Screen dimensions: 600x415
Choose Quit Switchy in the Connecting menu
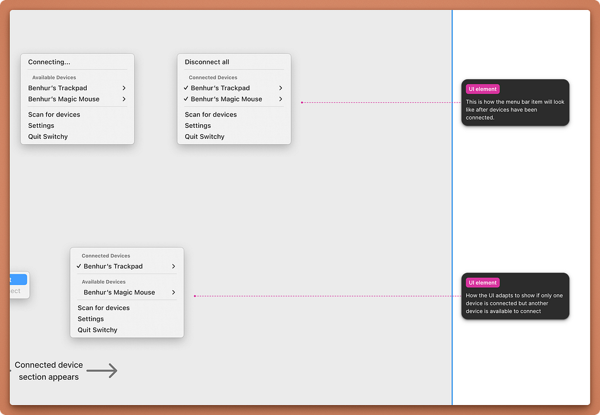pyautogui.click(x=48, y=137)
